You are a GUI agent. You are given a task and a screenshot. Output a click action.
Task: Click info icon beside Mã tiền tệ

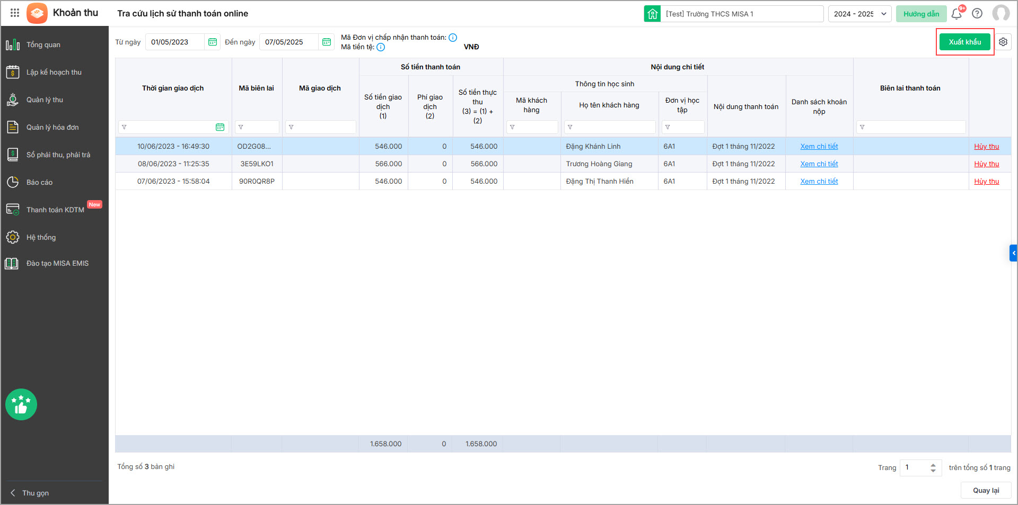pos(381,47)
